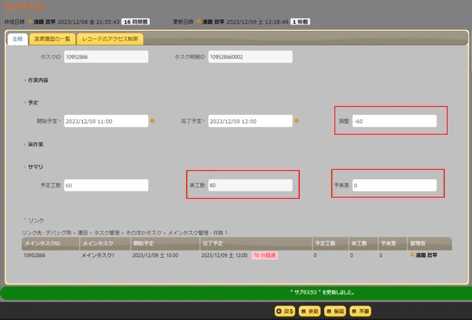Screen dimensions: 472x320
Task: Click the 16 時間前 label
Action: [136, 22]
